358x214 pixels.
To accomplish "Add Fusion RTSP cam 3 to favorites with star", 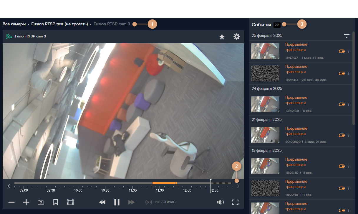I will (x=222, y=37).
